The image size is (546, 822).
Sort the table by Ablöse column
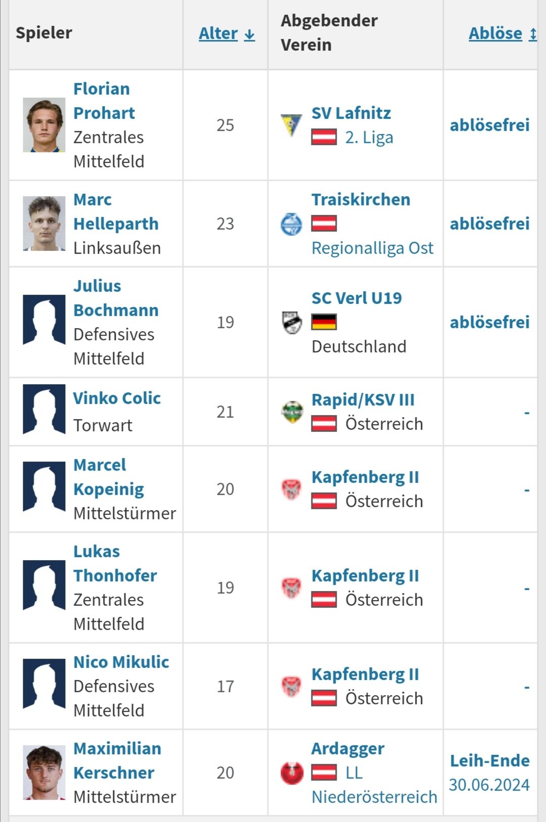(x=503, y=33)
